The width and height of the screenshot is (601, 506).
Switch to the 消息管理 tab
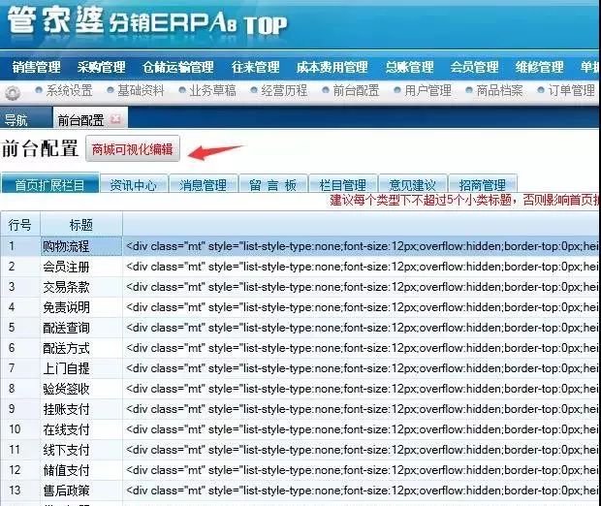(203, 185)
